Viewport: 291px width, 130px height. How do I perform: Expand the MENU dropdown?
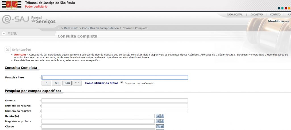(x=10, y=33)
